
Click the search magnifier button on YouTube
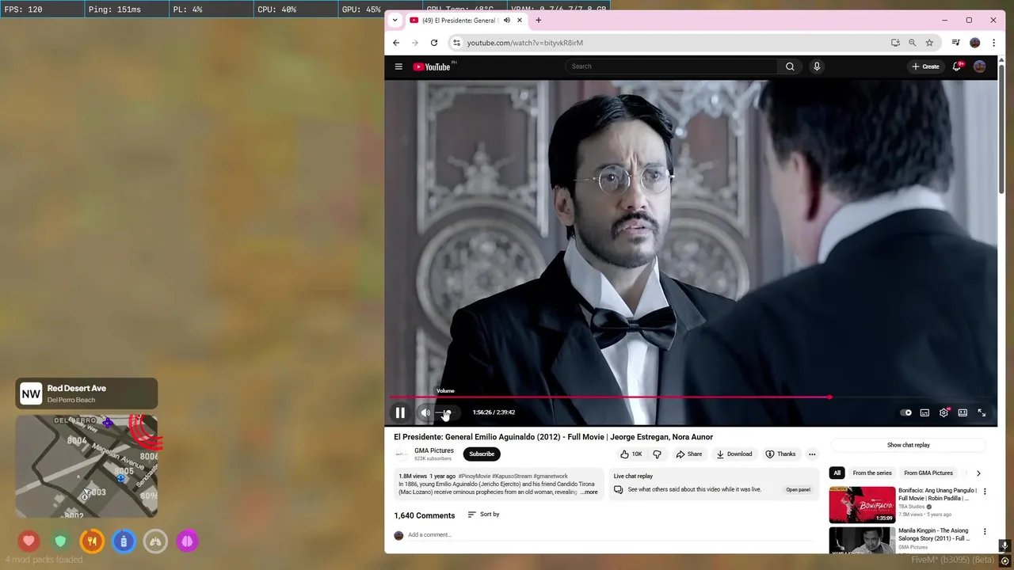pos(790,66)
